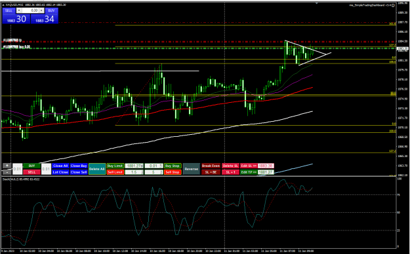Click the chart shift triangle marker on top edge

pyautogui.click(x=317, y=3)
